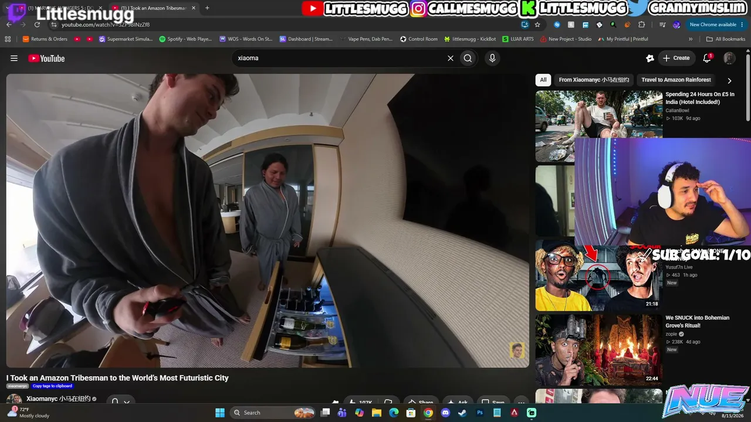Click the New Chrome available button
This screenshot has width=751, height=422.
[716, 25]
